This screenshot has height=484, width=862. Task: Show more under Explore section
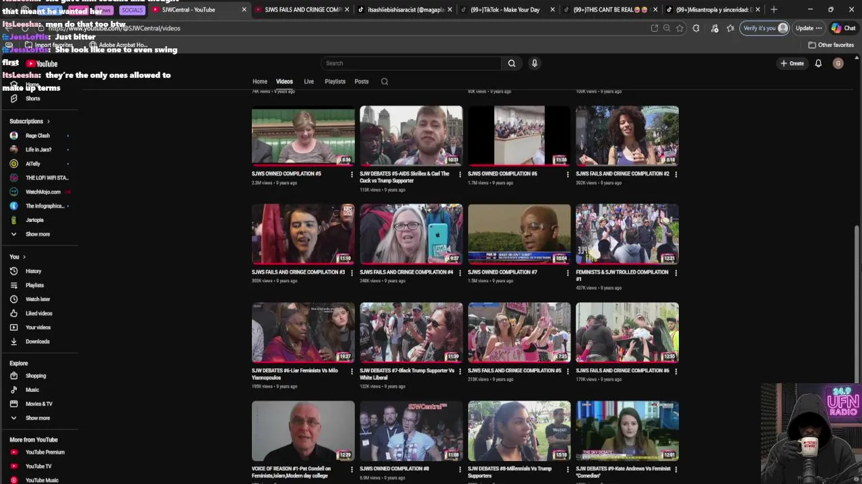(38, 418)
